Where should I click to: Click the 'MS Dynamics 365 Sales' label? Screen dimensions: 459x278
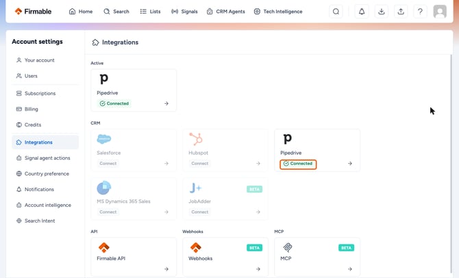click(123, 201)
